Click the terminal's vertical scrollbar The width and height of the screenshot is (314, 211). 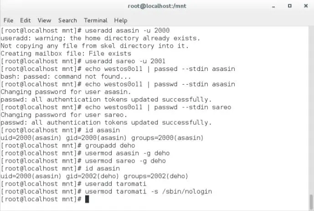(x=312, y=114)
